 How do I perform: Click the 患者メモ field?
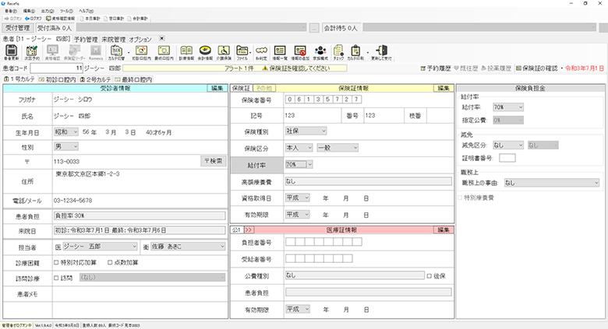coord(140,294)
